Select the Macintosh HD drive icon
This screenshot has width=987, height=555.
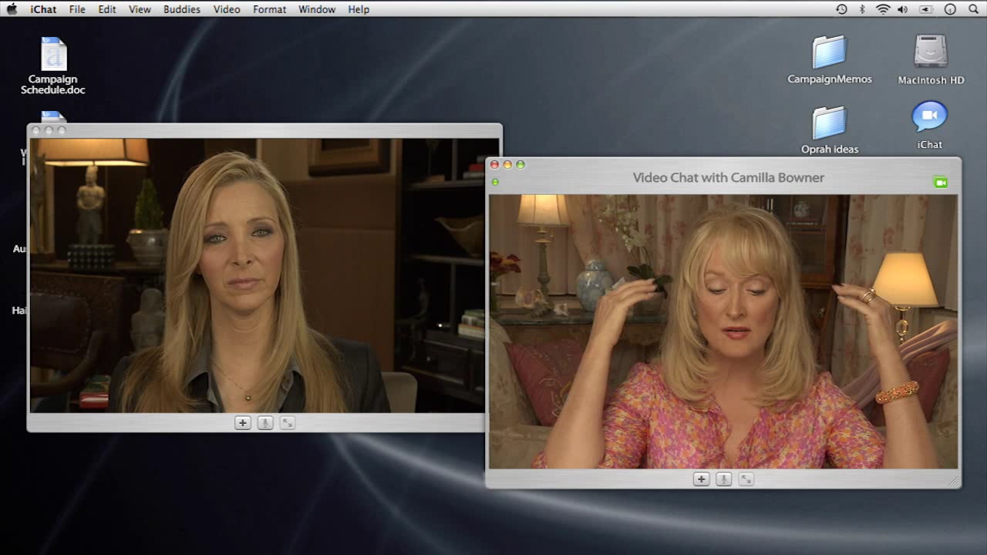(931, 60)
